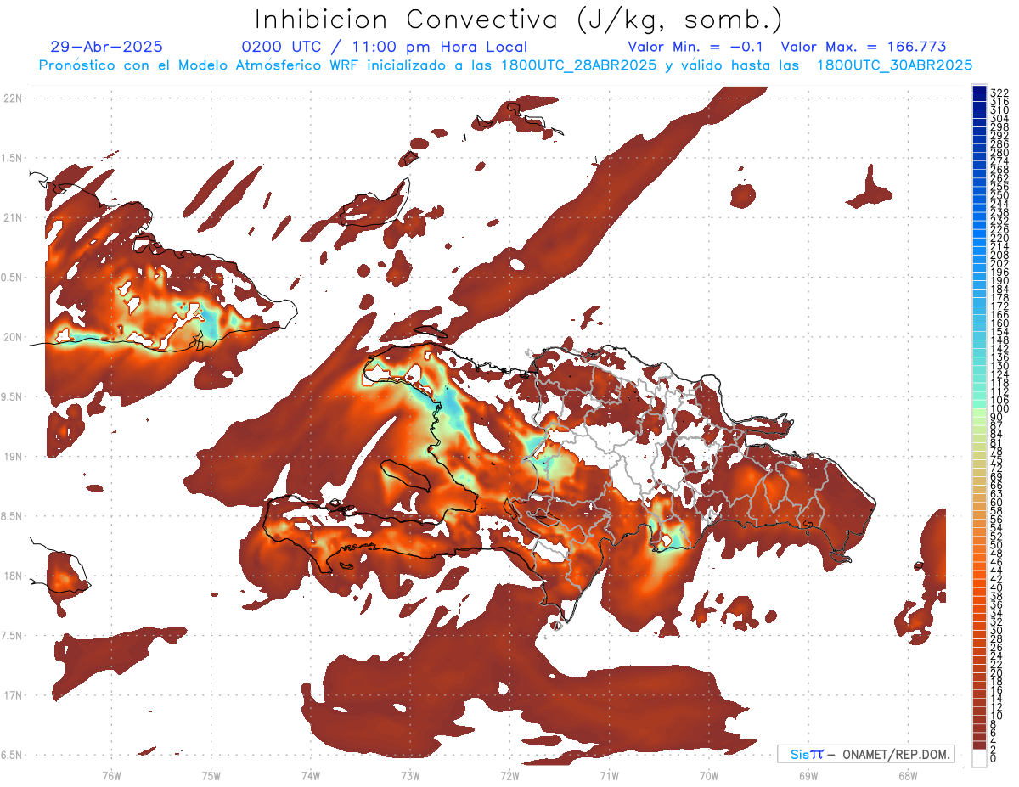The image size is (1019, 787).
Task: Click the 71W longitude label
Action: 609,776
